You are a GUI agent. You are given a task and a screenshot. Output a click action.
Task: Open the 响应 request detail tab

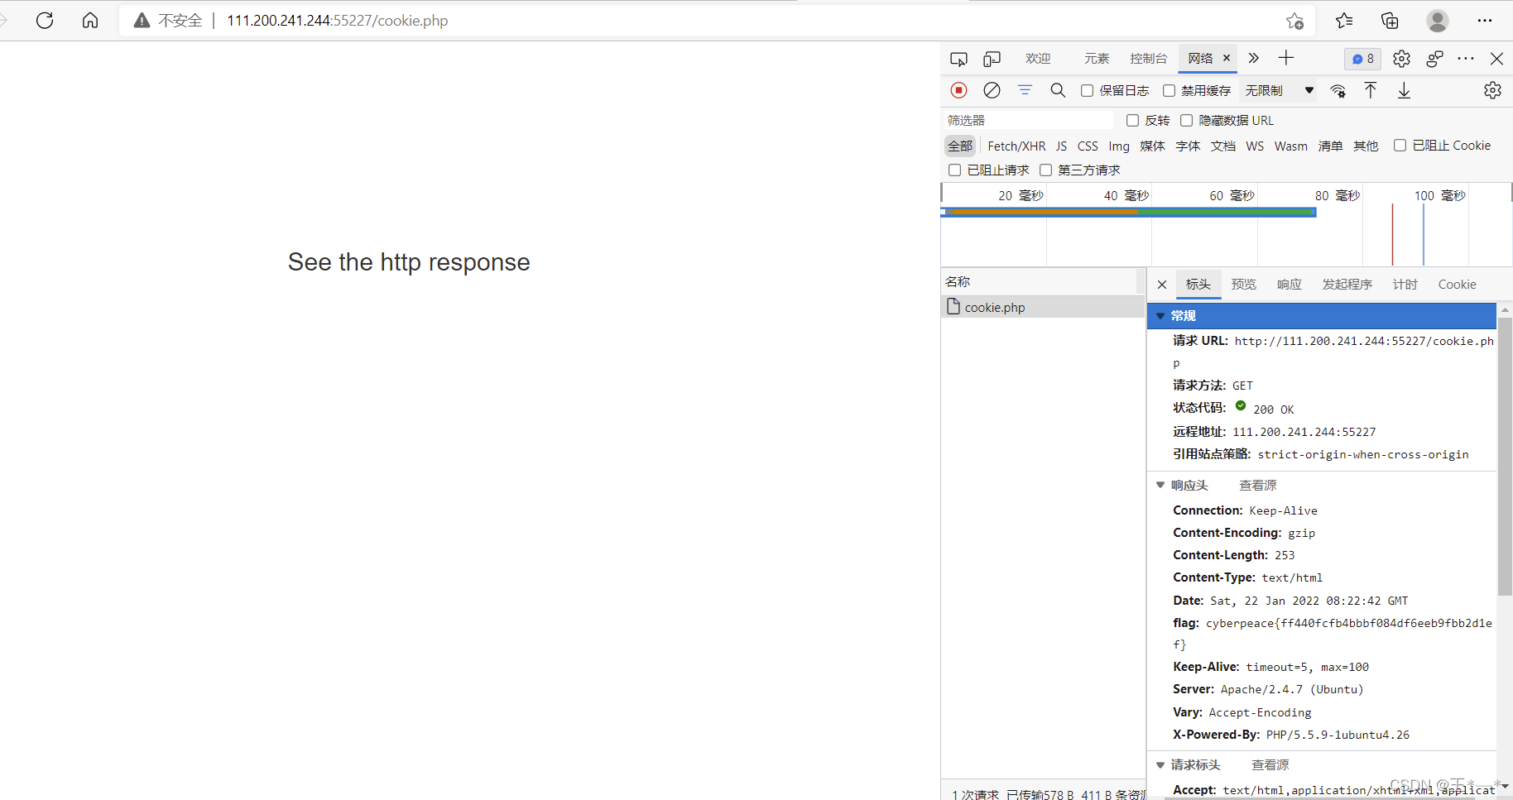point(1289,284)
